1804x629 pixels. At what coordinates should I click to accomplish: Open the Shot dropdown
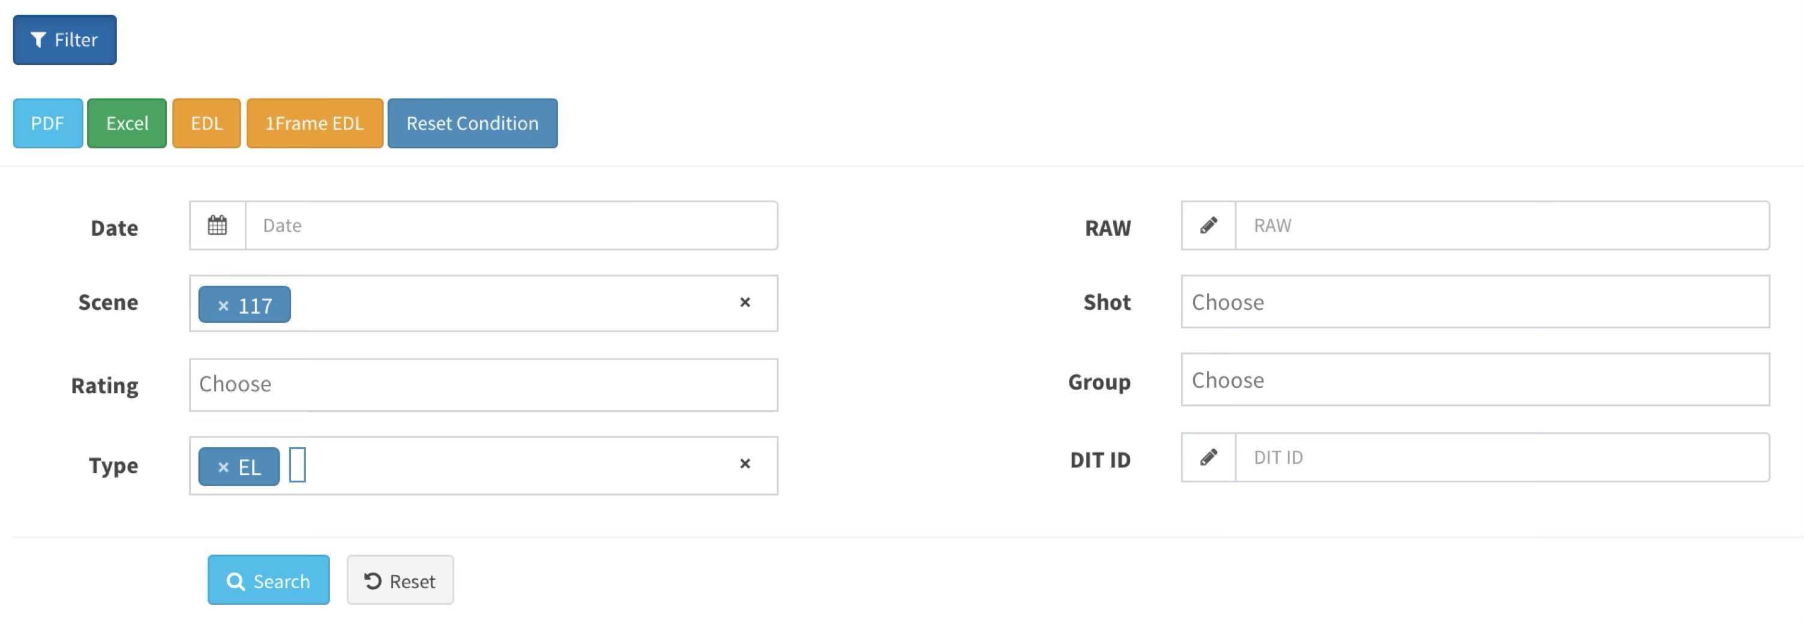point(1475,302)
